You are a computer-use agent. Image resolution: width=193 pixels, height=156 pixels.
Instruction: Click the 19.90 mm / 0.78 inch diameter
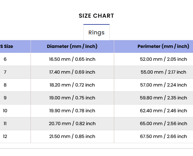pos(72,111)
